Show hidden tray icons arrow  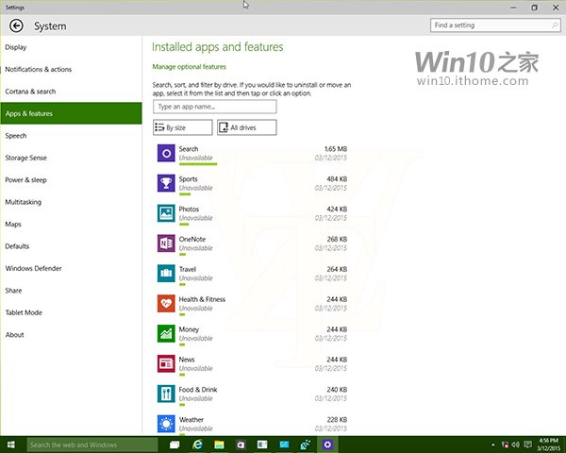click(493, 445)
